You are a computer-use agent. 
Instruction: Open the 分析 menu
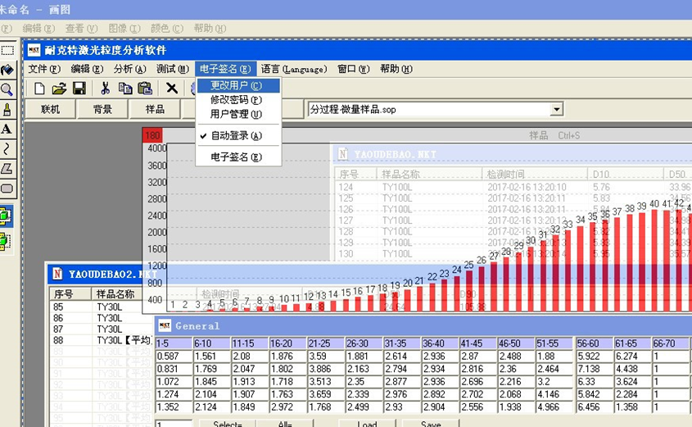tap(129, 69)
